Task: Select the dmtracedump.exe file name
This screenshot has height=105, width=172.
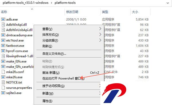Action: point(19,35)
